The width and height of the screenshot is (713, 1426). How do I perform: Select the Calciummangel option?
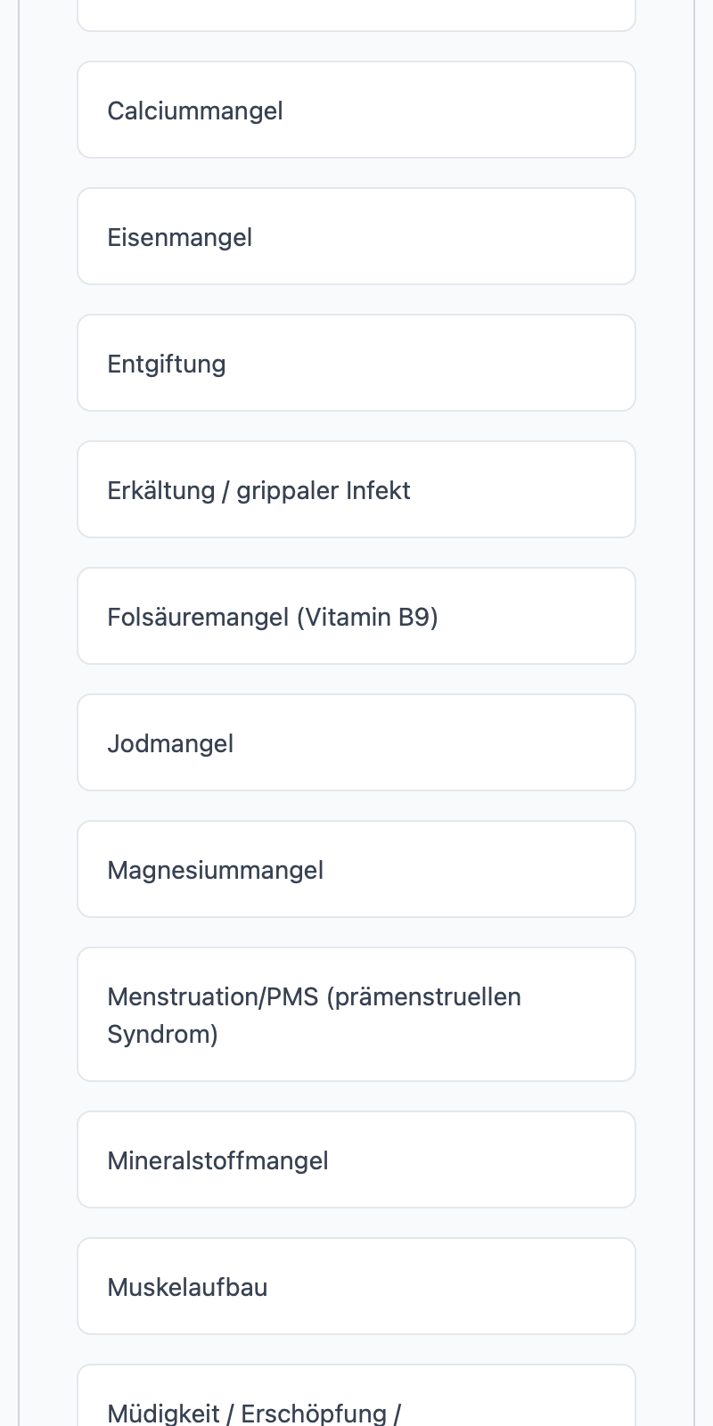coord(356,110)
